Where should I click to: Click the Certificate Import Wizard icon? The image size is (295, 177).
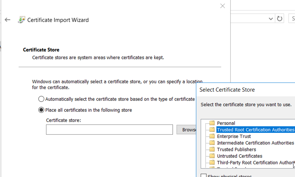point(21,20)
